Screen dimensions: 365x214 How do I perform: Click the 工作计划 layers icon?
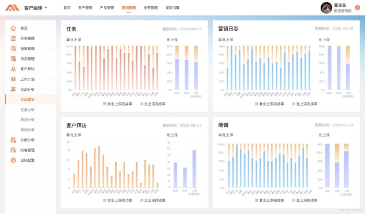point(13,79)
